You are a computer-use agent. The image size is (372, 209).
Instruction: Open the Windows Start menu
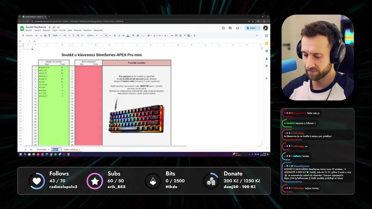pyautogui.click(x=21, y=154)
